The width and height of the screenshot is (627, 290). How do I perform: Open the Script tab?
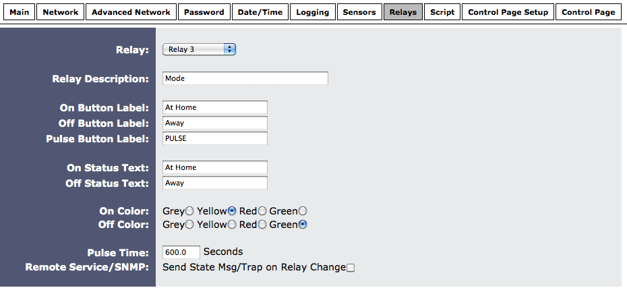point(442,12)
